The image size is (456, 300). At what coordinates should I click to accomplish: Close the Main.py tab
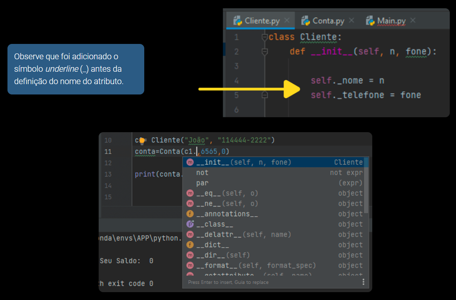(413, 20)
